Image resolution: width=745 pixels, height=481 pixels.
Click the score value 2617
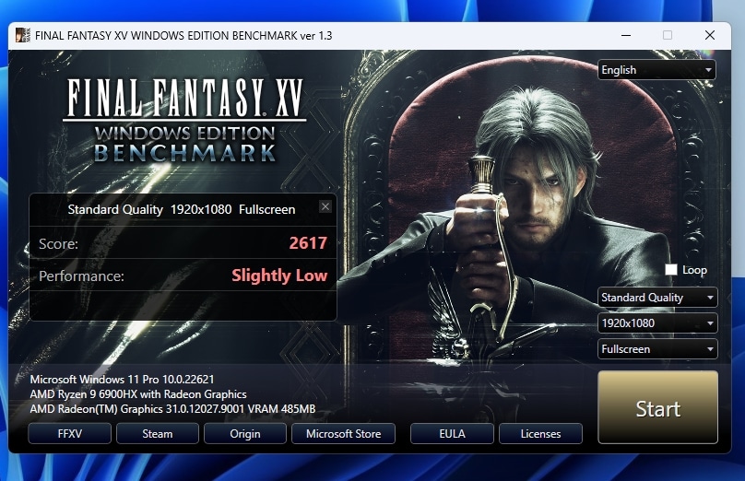[308, 244]
